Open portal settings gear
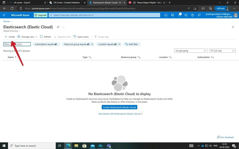 [186, 15]
